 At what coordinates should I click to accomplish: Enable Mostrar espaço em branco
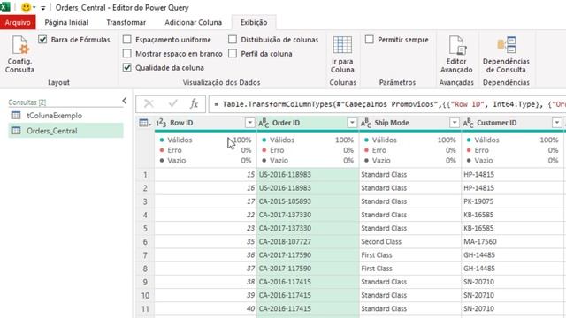(126, 53)
